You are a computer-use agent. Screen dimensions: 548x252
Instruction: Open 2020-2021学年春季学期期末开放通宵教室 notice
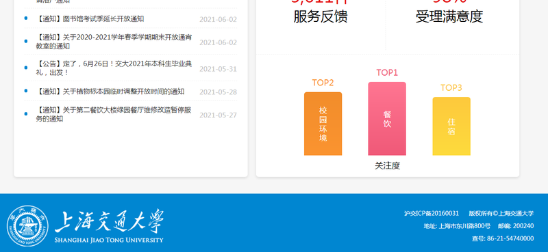[114, 42]
